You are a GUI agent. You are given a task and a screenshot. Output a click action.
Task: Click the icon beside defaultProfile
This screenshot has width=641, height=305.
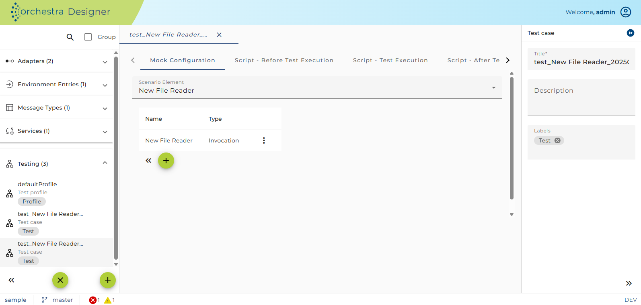10,194
